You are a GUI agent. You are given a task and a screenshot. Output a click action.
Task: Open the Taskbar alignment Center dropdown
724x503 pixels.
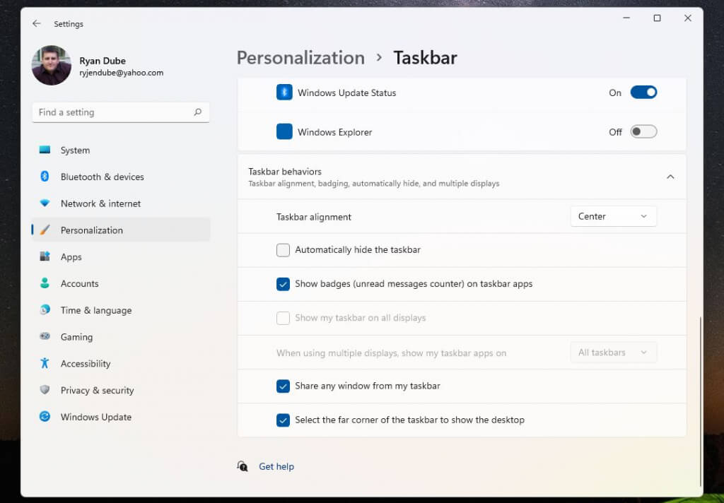pyautogui.click(x=613, y=216)
